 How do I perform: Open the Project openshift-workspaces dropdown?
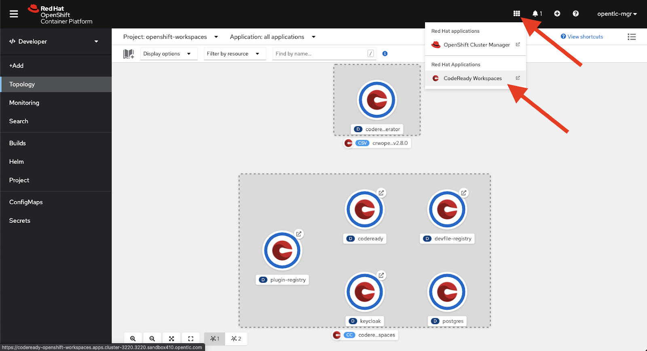[x=171, y=37]
